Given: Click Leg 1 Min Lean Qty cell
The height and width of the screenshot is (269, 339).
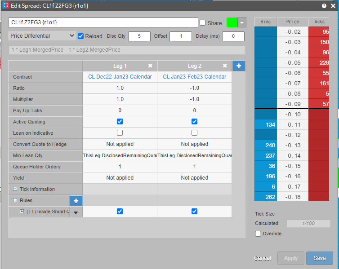Looking at the screenshot, I should tap(120, 155).
